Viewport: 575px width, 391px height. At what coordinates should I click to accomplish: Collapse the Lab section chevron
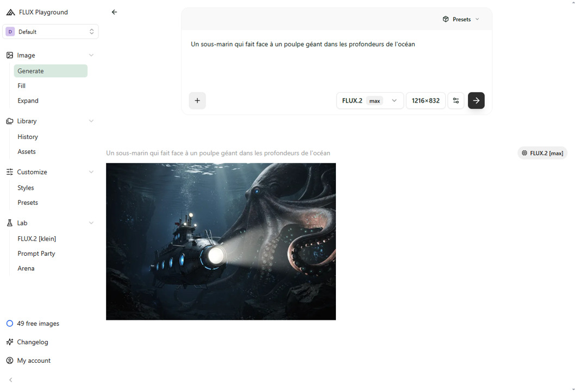[91, 223]
